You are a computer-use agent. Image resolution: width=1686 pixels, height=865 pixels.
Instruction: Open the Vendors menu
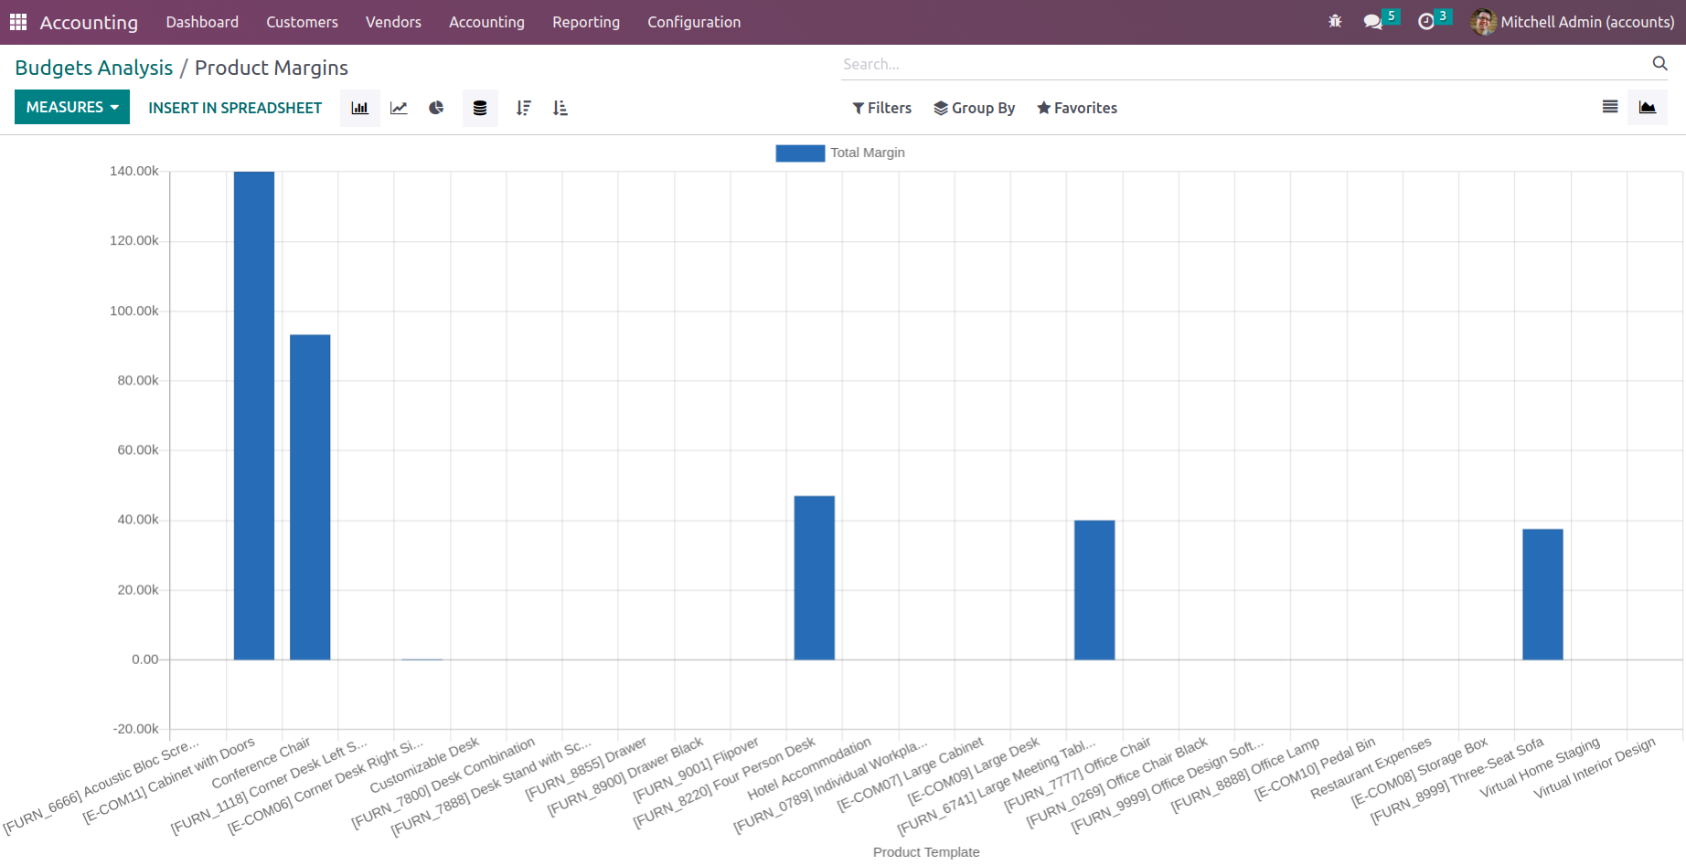pyautogui.click(x=393, y=22)
